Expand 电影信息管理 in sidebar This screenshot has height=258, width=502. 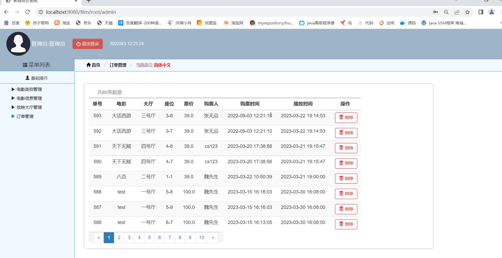29,98
